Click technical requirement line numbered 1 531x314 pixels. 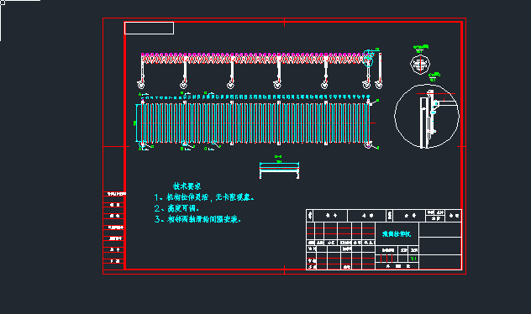[x=204, y=197]
